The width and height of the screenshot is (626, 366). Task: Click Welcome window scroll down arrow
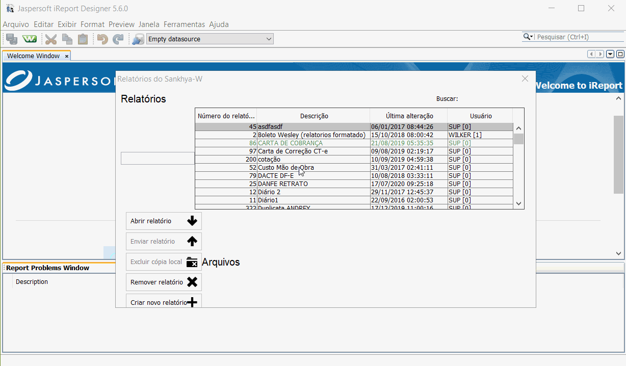tap(618, 253)
